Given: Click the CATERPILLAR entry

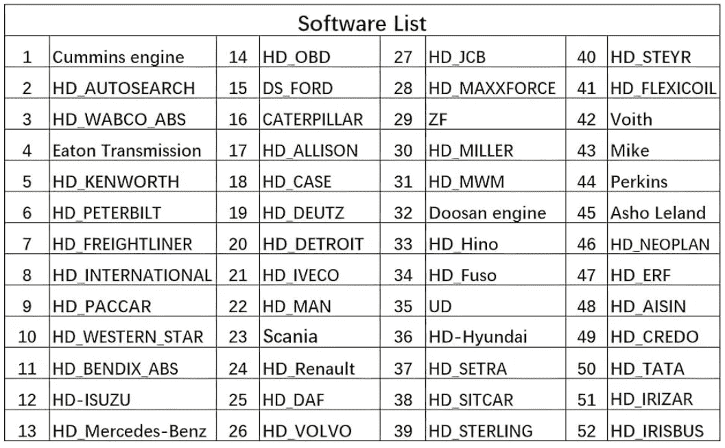Looking at the screenshot, I should point(313,120).
